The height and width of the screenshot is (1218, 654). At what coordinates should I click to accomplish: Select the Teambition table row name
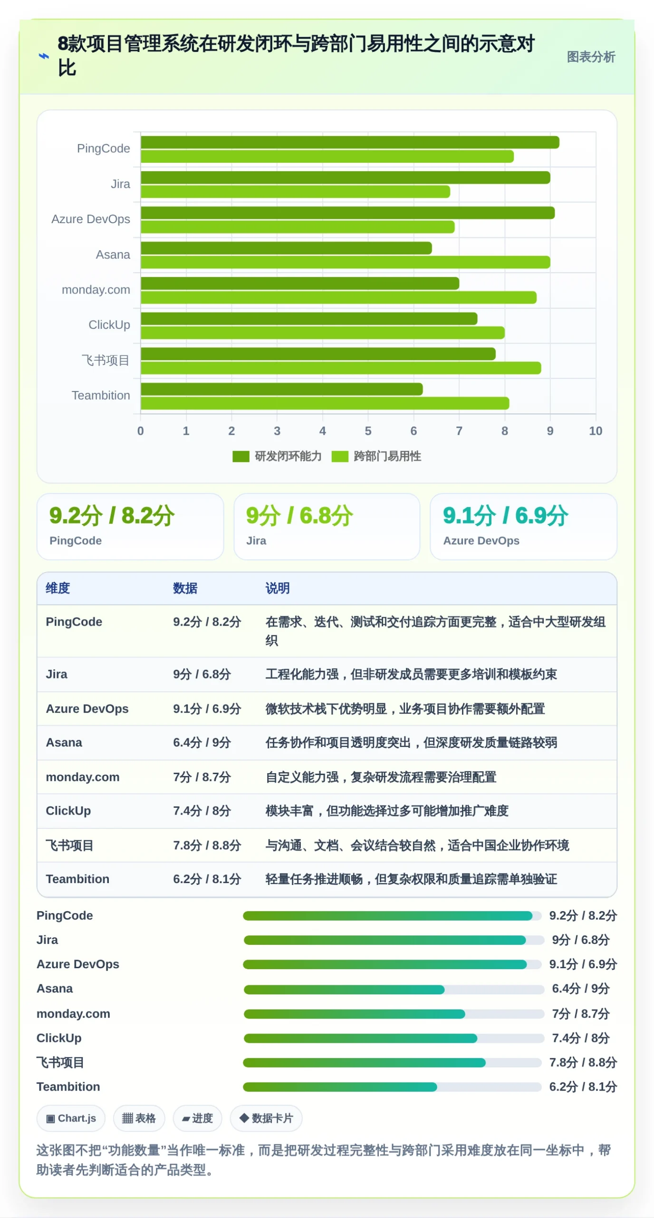point(77,879)
